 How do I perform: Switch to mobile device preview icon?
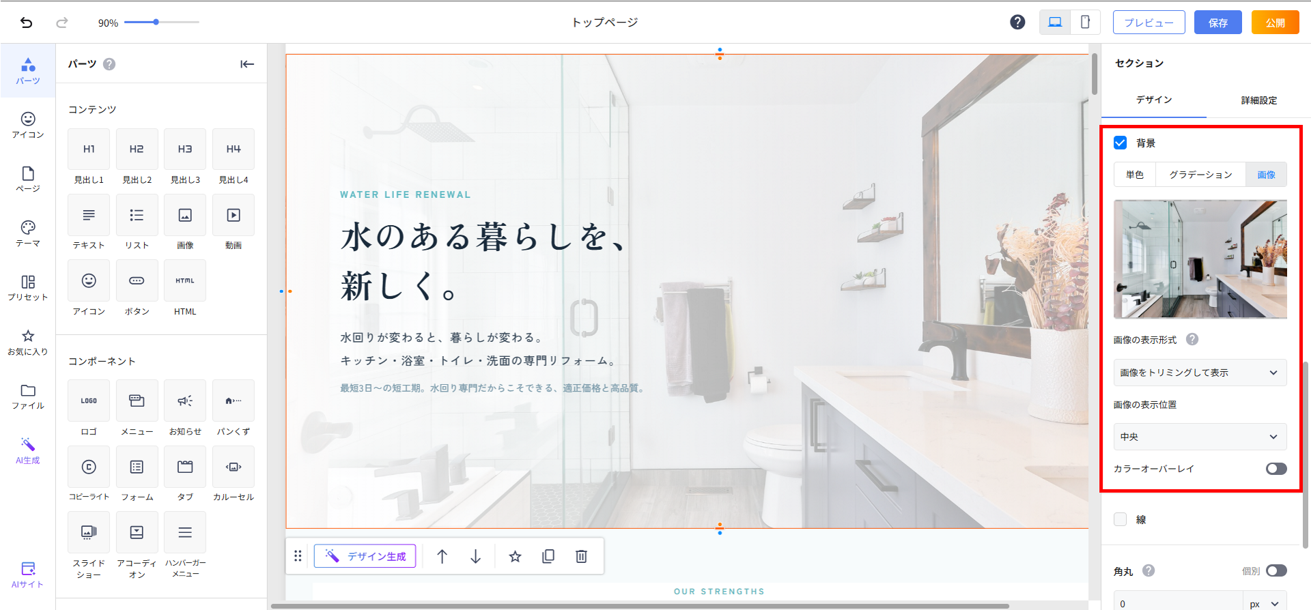click(1085, 23)
